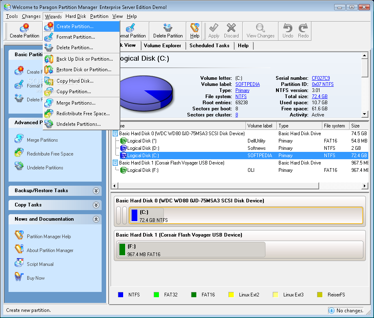Click Undelete Partitions sidebar icon
The height and width of the screenshot is (318, 374).
[x=19, y=166]
